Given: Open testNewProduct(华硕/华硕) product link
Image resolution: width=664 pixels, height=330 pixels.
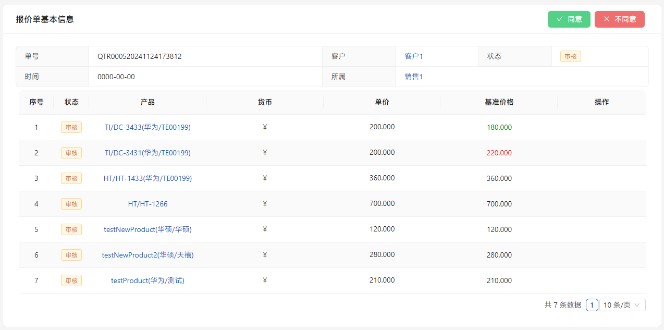Looking at the screenshot, I should [147, 229].
